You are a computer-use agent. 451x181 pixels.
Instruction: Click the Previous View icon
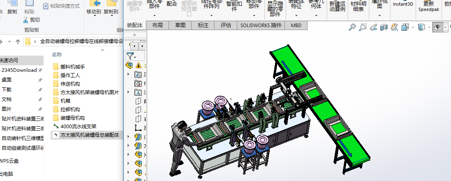pyautogui.click(x=373, y=27)
